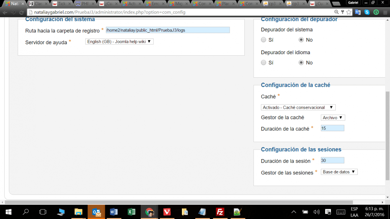Switch to Outlook on the taskbar
This screenshot has width=390, height=219.
[x=96, y=212]
